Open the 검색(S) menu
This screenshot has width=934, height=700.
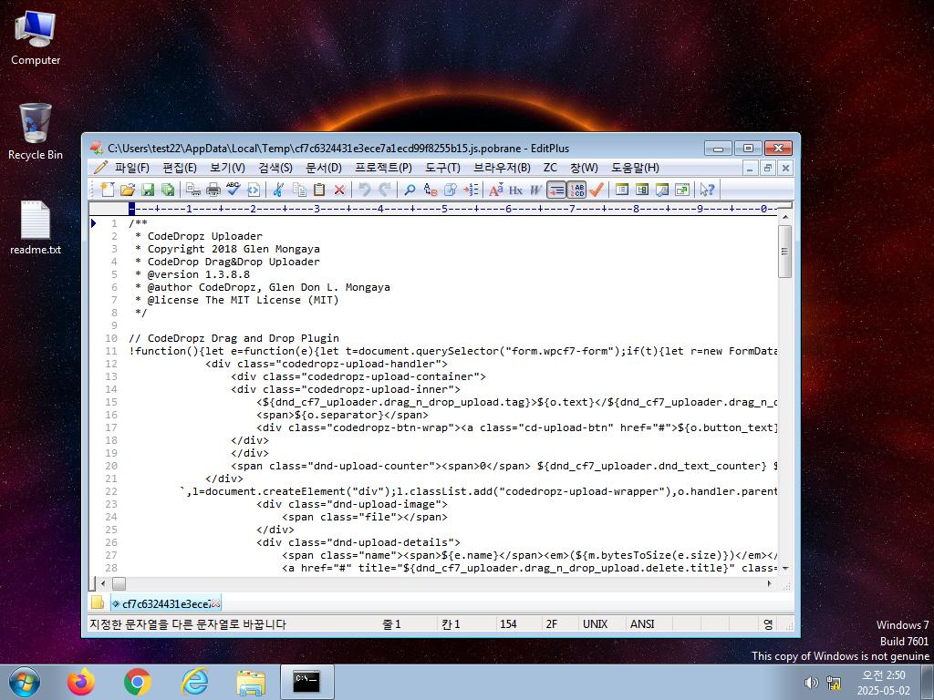275,168
